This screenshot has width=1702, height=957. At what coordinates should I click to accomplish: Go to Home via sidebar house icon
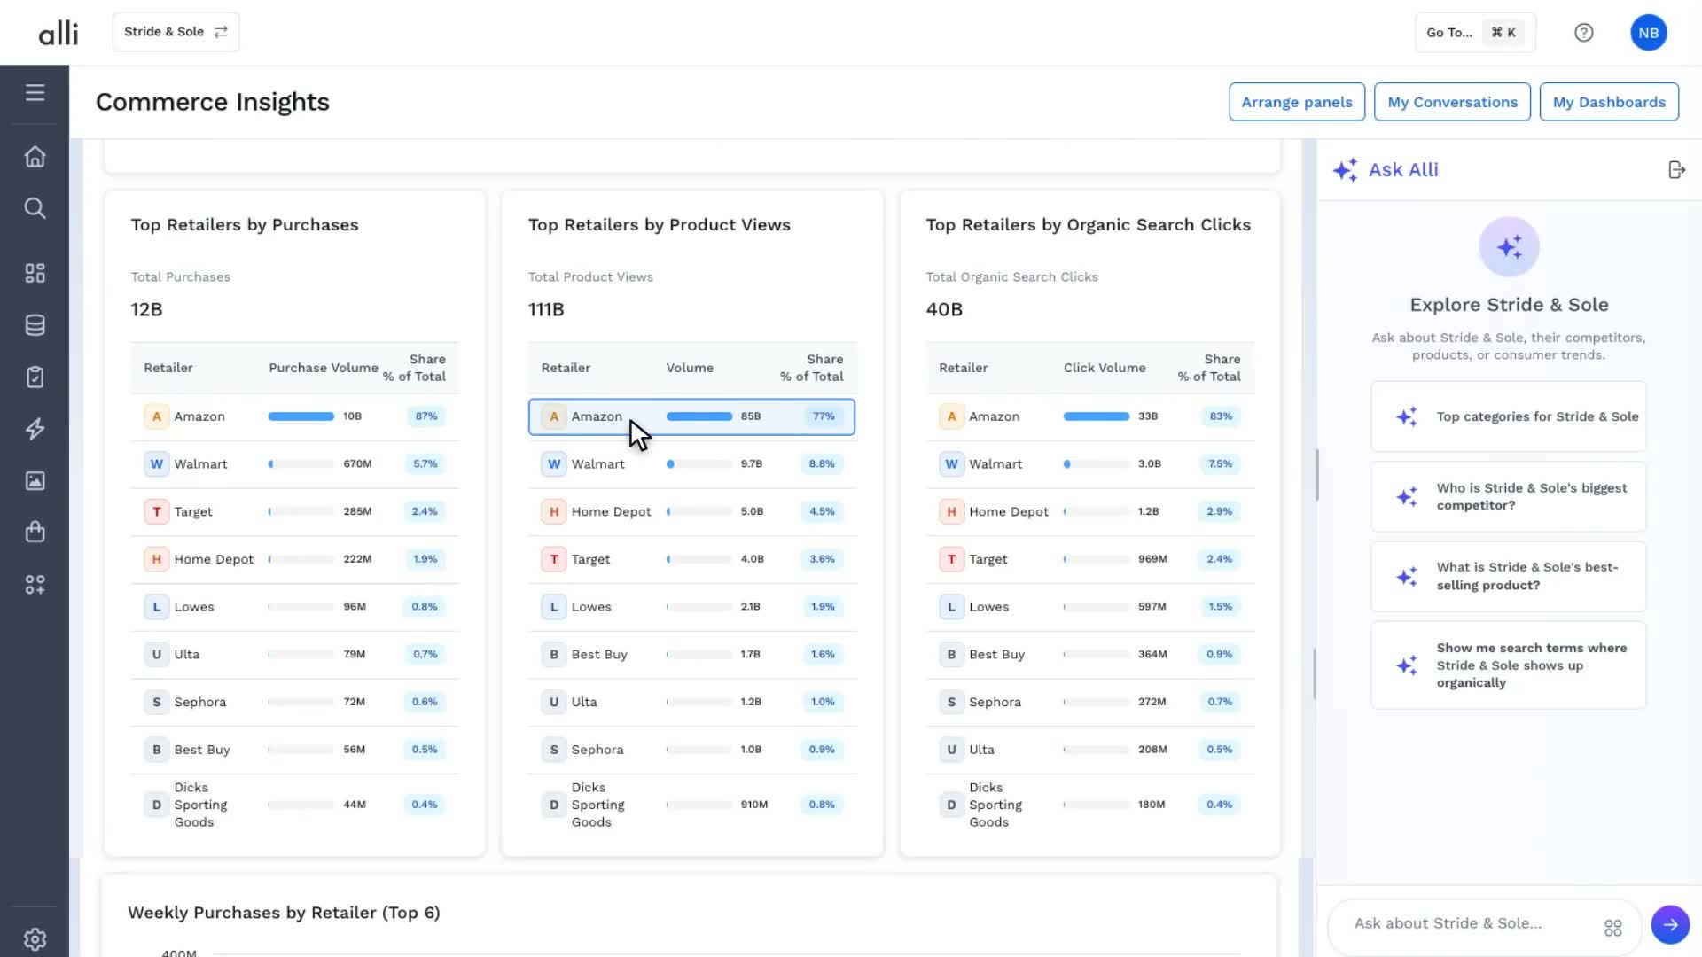coord(35,157)
